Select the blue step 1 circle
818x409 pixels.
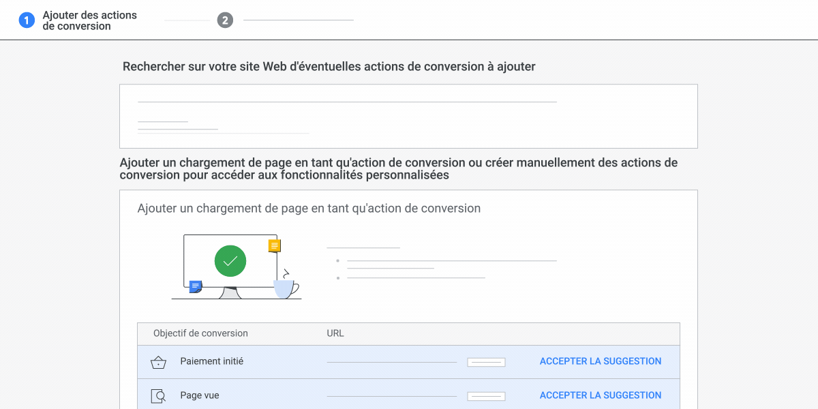pos(27,20)
